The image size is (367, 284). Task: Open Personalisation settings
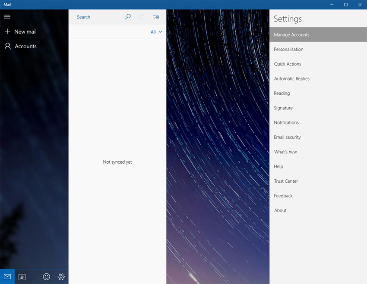[x=318, y=49]
